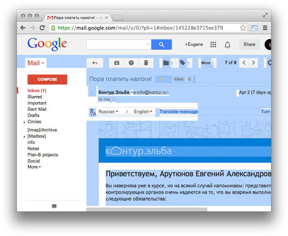Click the archive email icon
The height and width of the screenshot is (236, 288).
tap(116, 63)
